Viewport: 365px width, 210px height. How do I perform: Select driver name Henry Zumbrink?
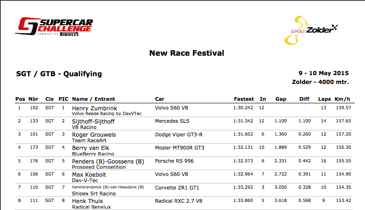94,108
